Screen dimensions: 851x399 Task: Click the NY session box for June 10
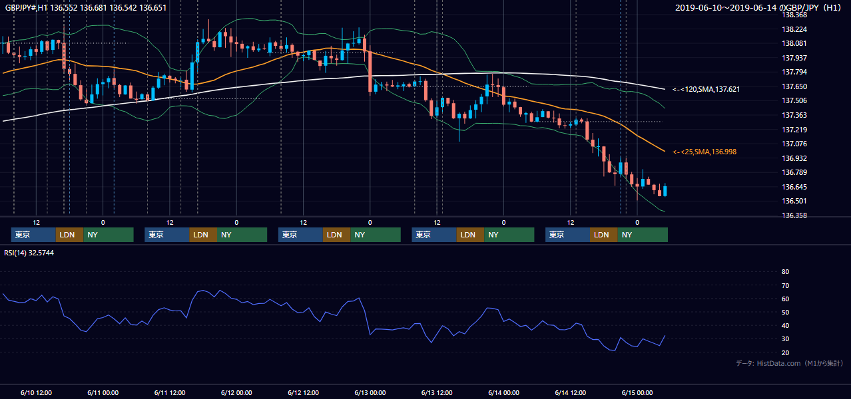coord(109,235)
